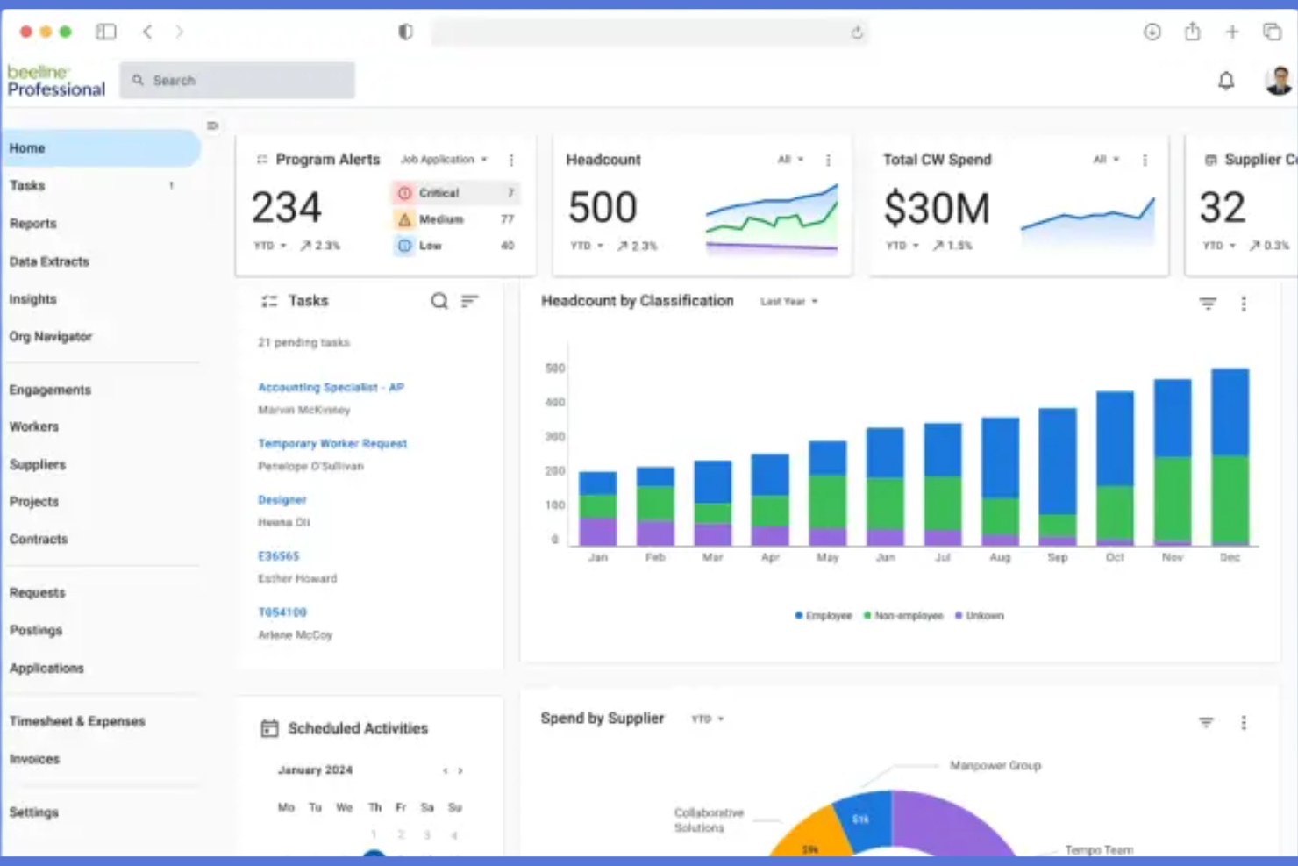Screen dimensions: 1298x866
Task: Open the filter icon for Spend by Supplier
Action: pyautogui.click(x=1206, y=722)
